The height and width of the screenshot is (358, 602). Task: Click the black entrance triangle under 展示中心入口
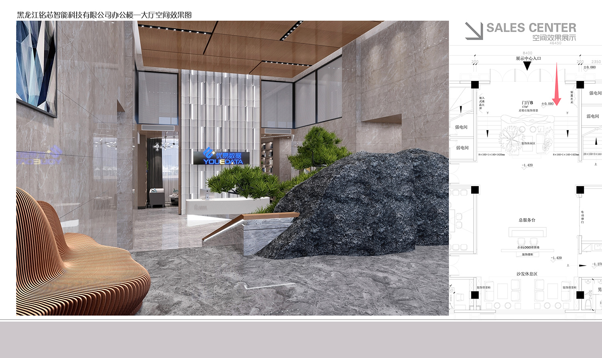[527, 66]
